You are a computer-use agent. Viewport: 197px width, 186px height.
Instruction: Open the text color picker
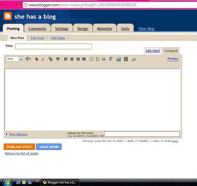[50, 59]
